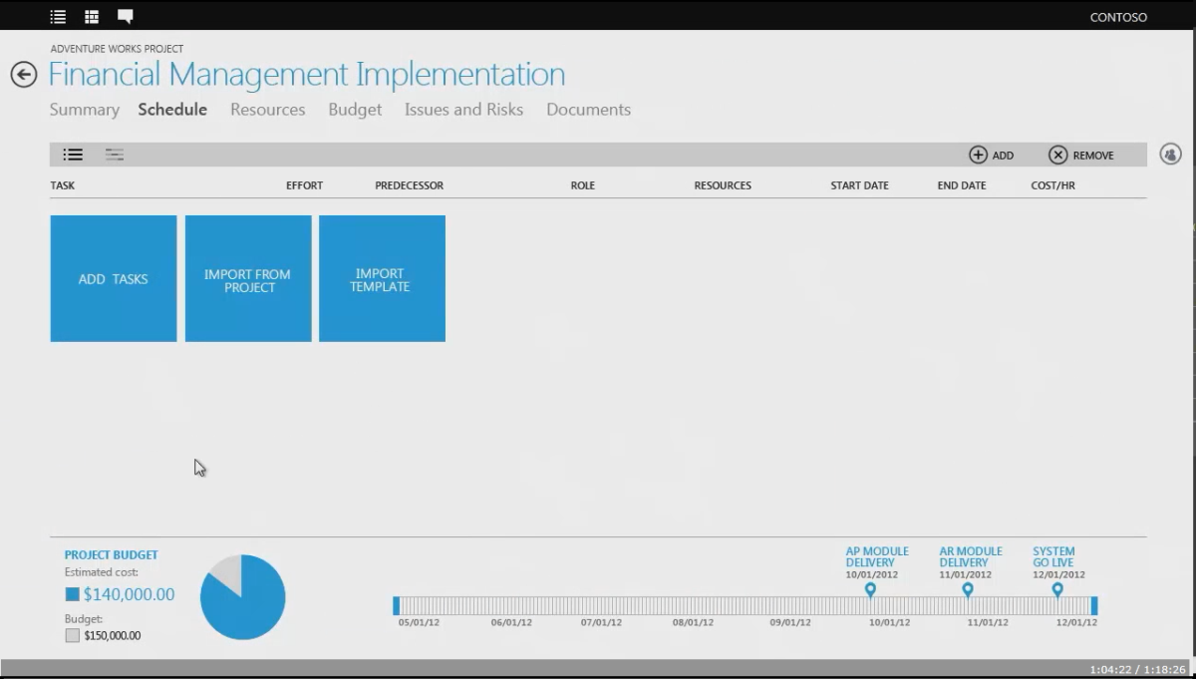Click the Add plus icon
This screenshot has width=1196, height=679.
point(978,155)
